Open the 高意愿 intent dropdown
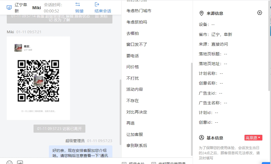This screenshot has height=164, width=271. (x=253, y=138)
